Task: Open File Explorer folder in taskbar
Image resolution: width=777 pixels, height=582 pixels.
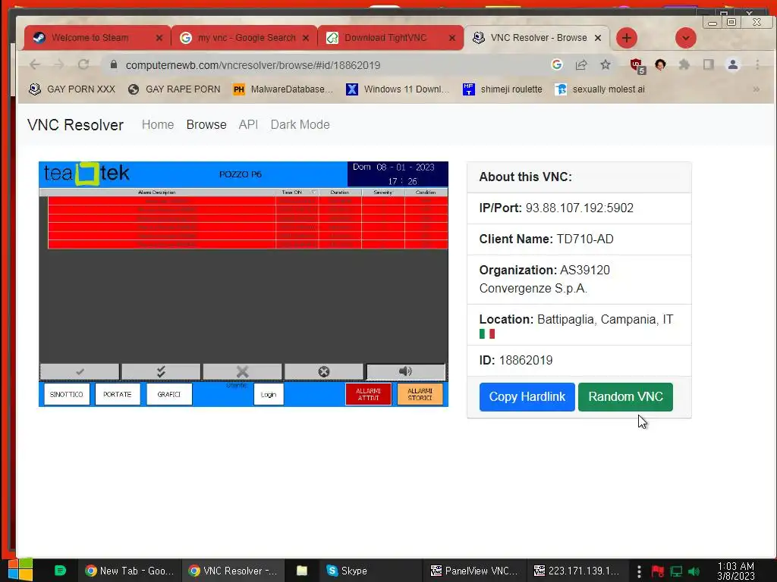Action: [x=302, y=571]
